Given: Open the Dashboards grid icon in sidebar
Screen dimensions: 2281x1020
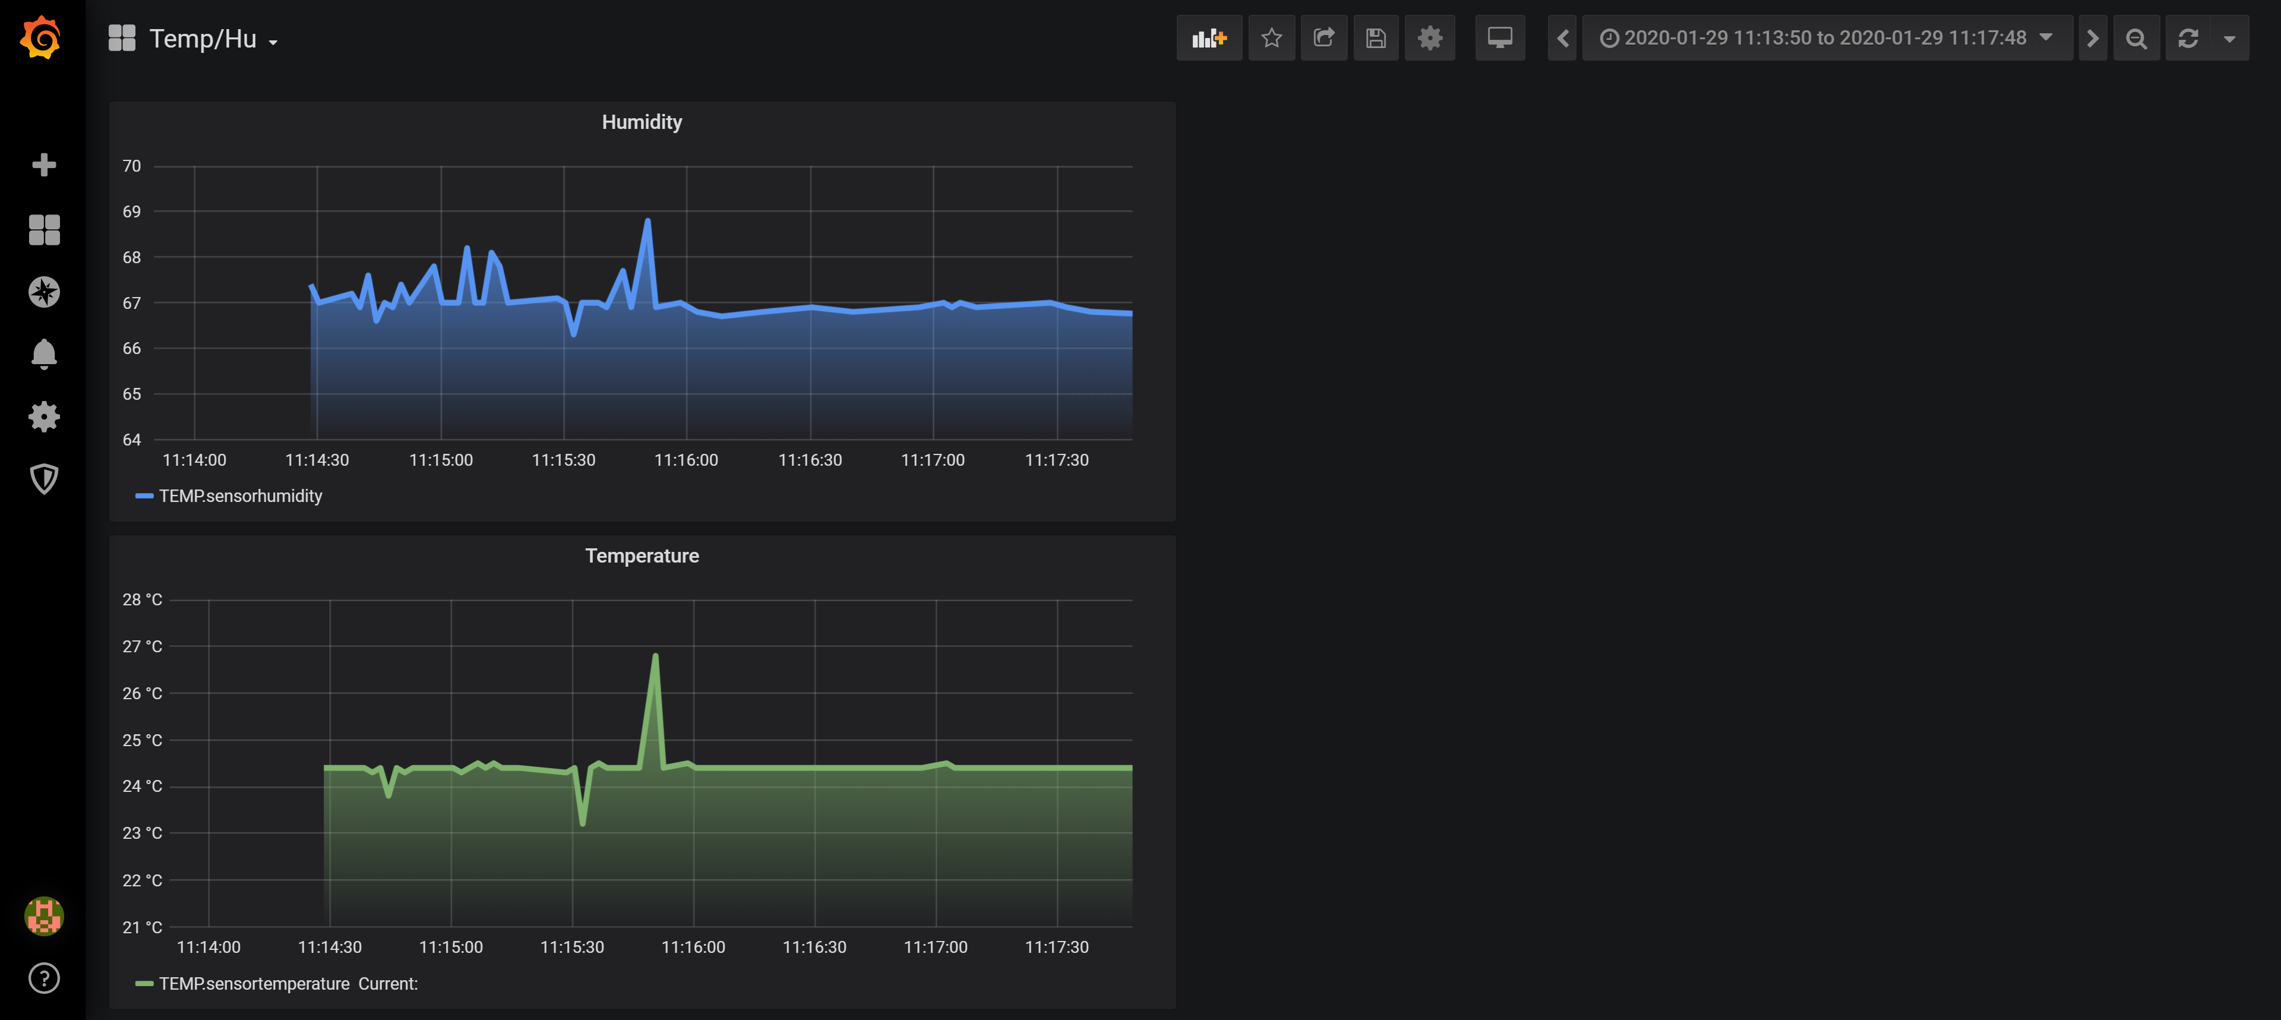Looking at the screenshot, I should click(43, 229).
